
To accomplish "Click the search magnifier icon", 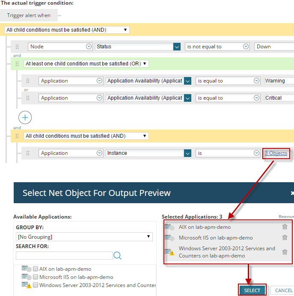I will tap(118, 255).
